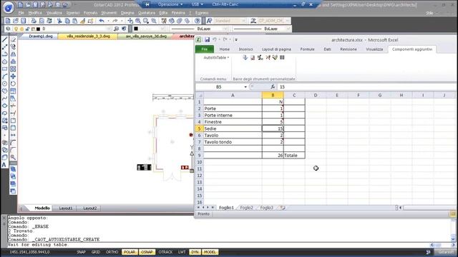Click the Zoom realtime magnifier icon

(x=138, y=21)
